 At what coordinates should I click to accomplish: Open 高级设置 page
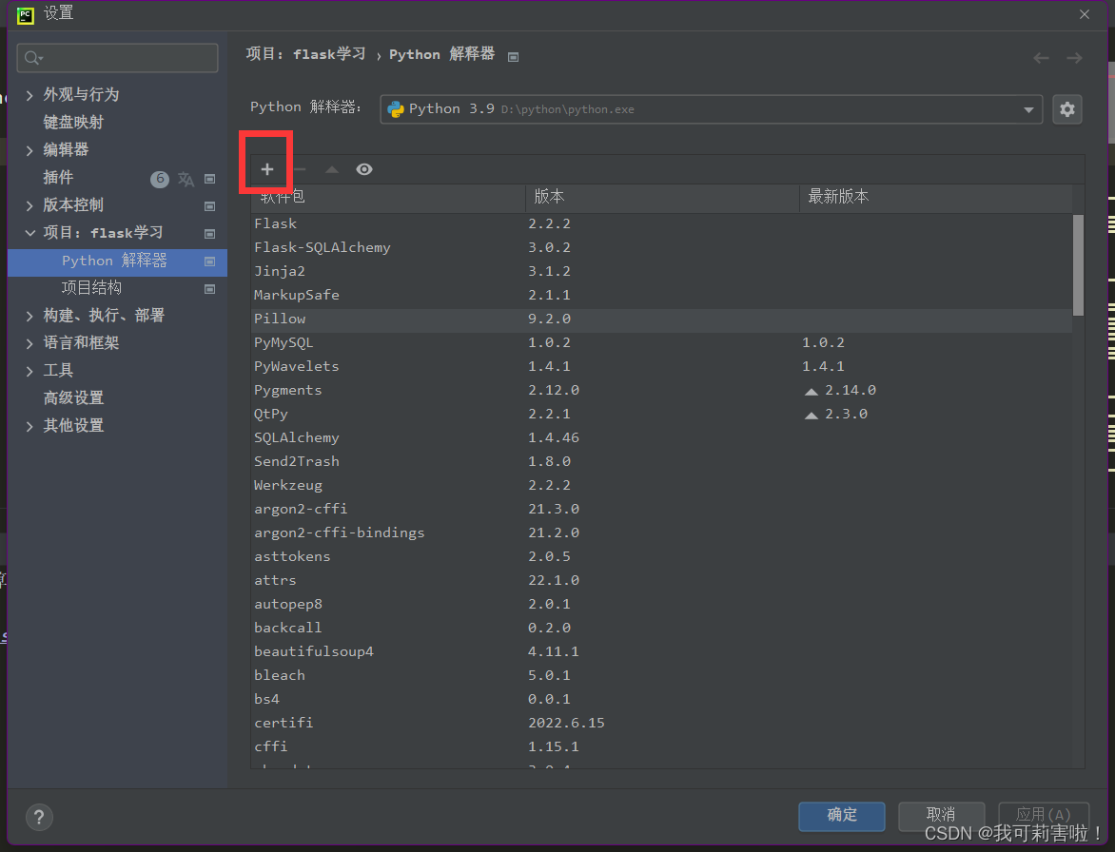[73, 397]
